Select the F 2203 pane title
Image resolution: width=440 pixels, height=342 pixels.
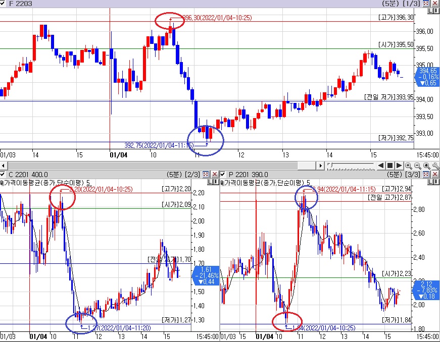point(21,4)
